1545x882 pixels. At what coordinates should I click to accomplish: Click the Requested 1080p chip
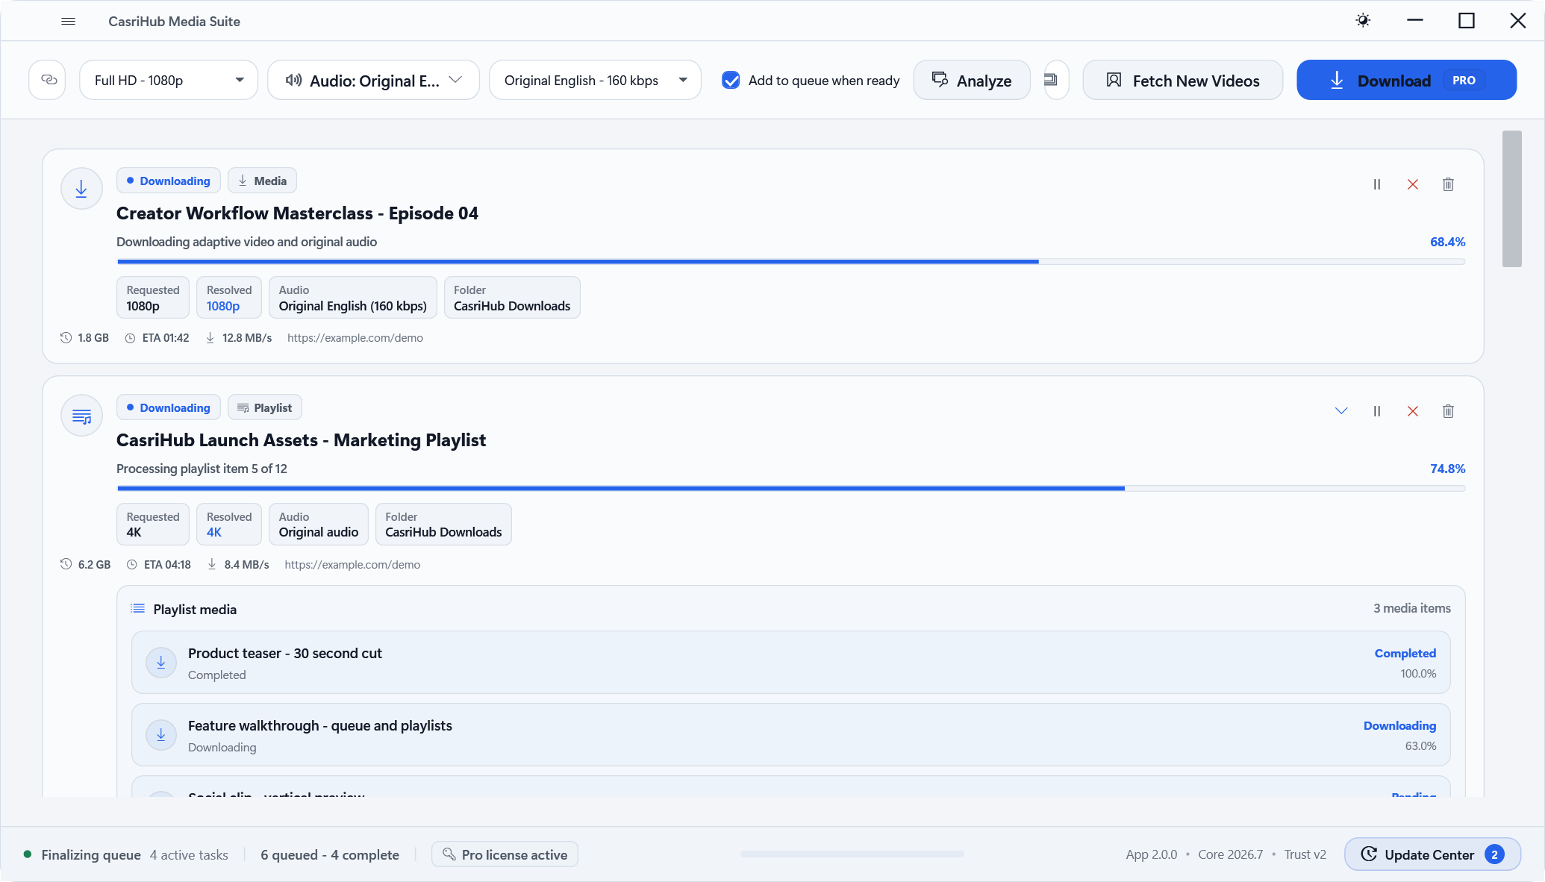(x=153, y=298)
